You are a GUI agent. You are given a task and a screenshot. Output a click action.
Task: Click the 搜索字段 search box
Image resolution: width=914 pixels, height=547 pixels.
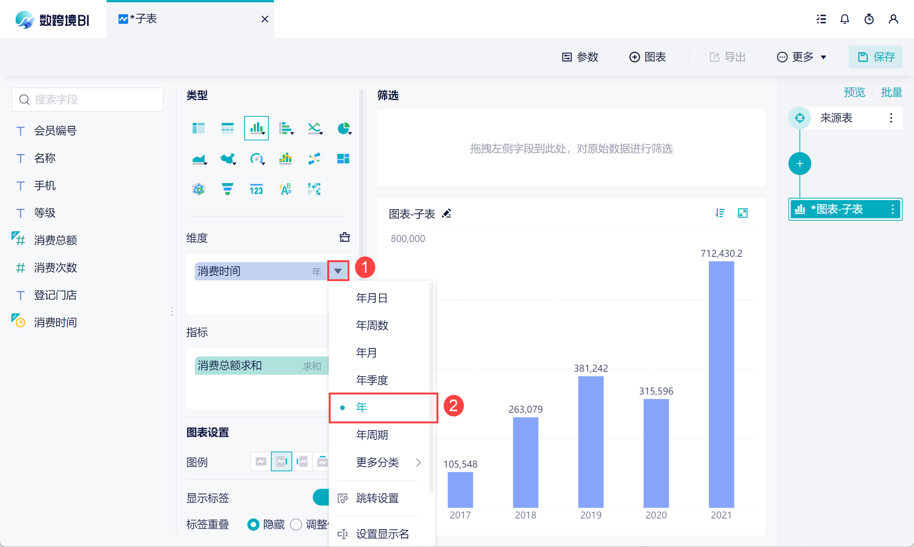[x=88, y=100]
